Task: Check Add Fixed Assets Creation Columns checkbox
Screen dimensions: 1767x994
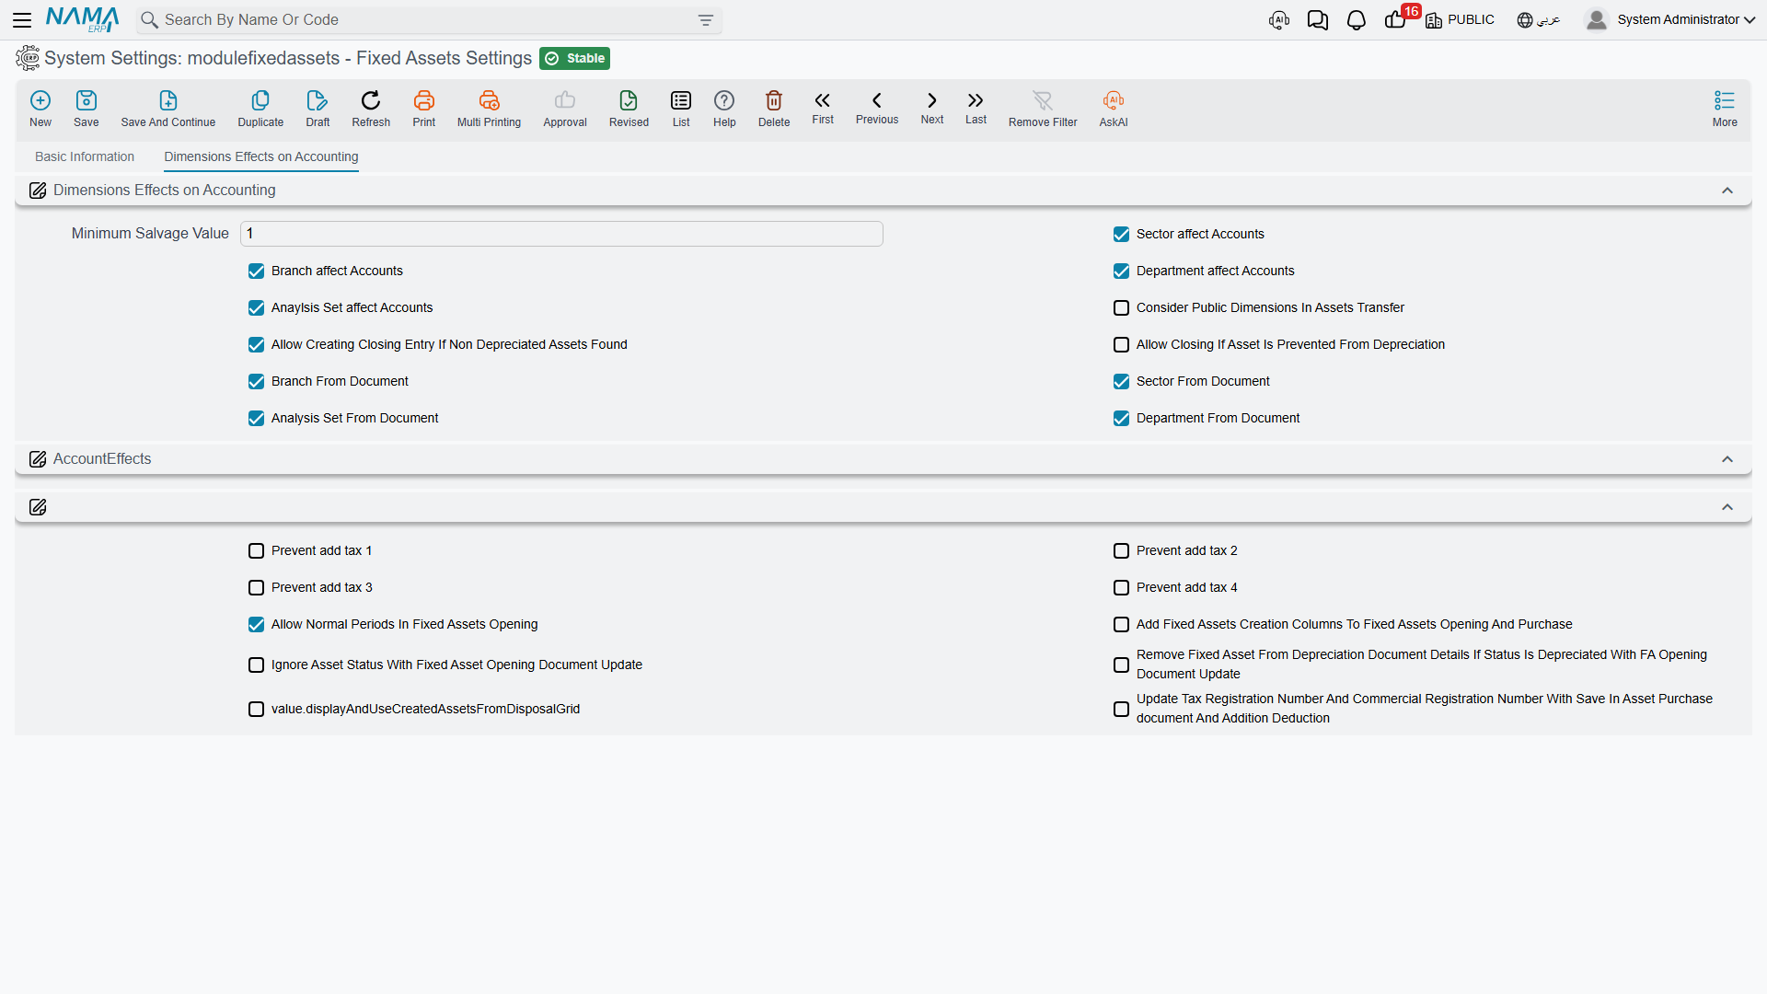Action: pos(1121,625)
